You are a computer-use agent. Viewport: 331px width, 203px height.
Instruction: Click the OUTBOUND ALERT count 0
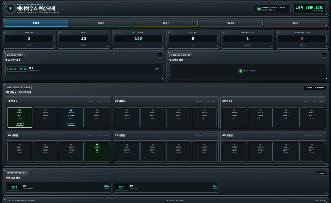coord(302,39)
